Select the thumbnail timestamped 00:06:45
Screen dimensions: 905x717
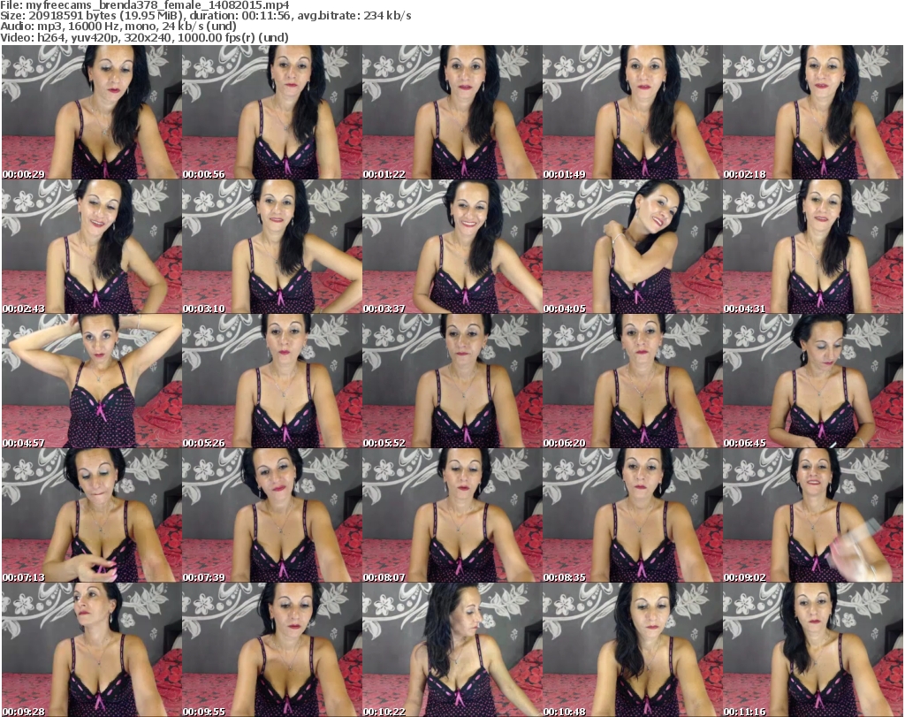click(813, 381)
